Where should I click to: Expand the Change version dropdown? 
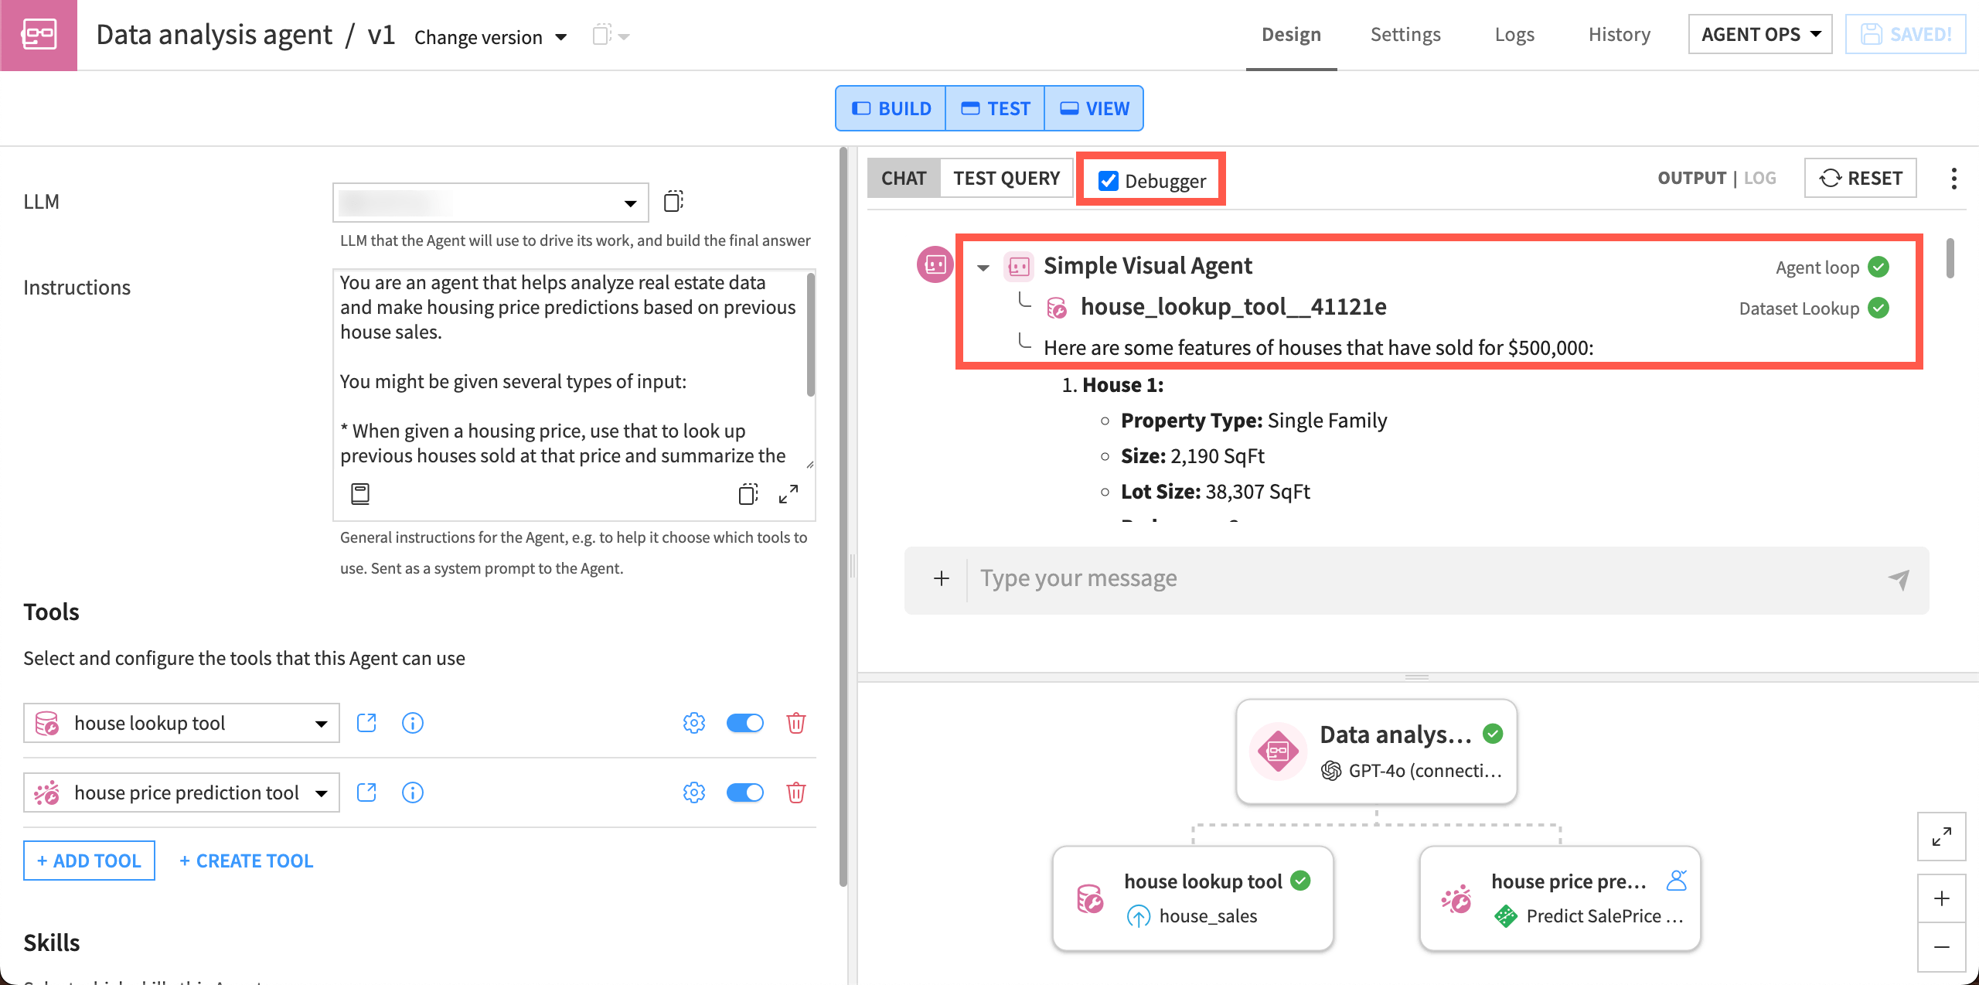491,37
